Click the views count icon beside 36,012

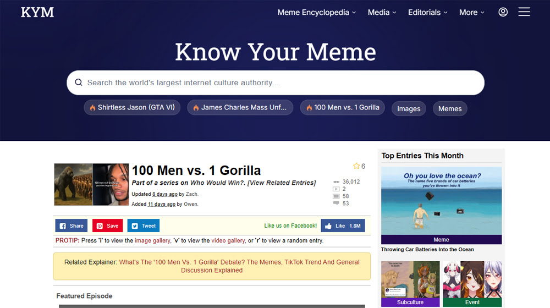pos(336,182)
